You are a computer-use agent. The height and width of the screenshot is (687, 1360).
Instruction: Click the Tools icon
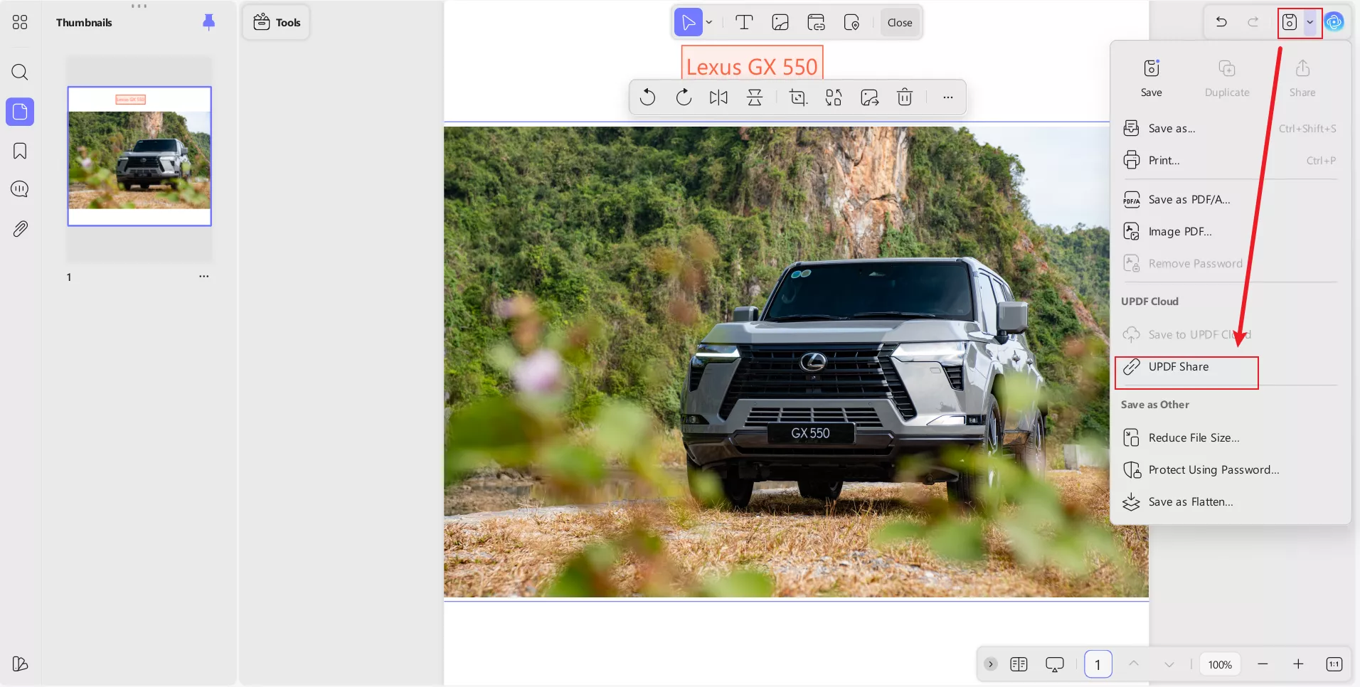click(262, 22)
